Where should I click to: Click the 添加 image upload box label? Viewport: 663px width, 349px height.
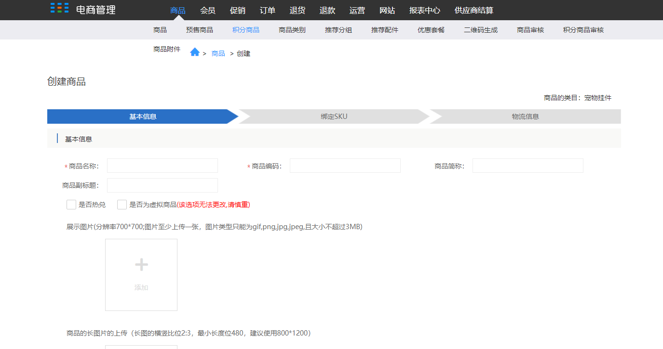[141, 287]
